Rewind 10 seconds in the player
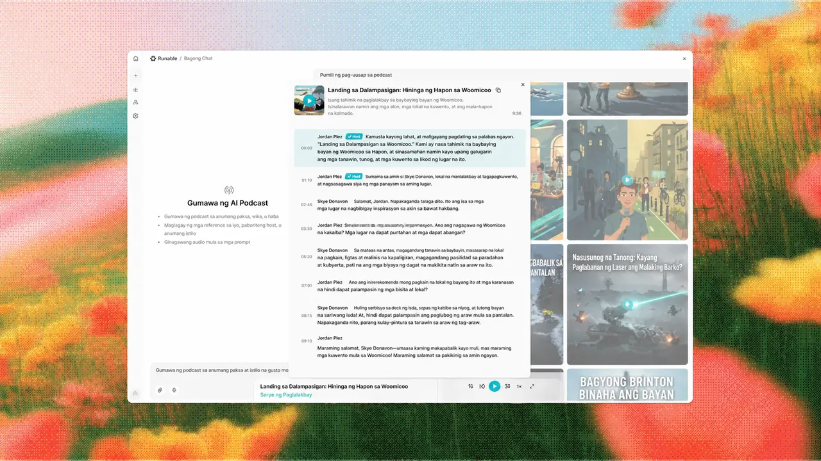This screenshot has height=461, width=821. pos(471,386)
